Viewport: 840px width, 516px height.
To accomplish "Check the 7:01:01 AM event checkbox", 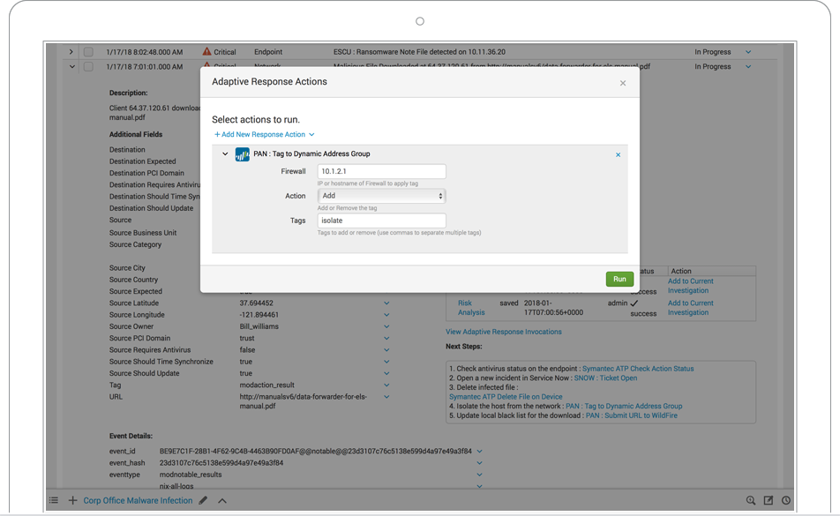I will (88, 67).
